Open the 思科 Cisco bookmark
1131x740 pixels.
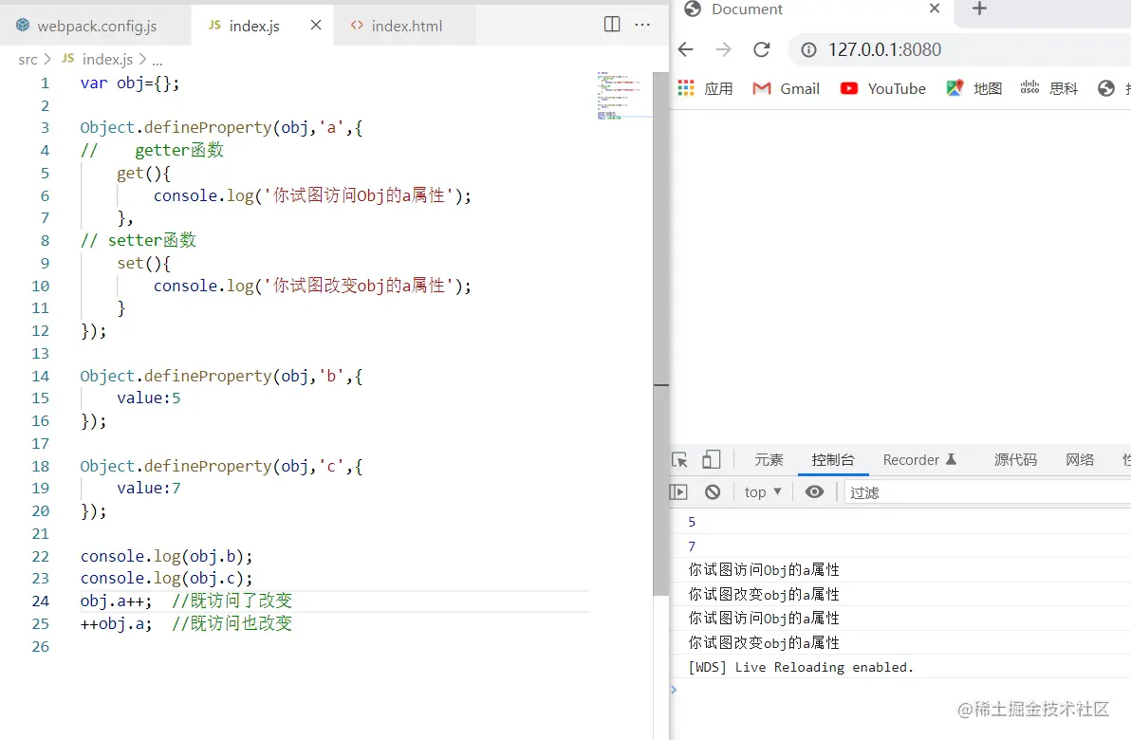(1048, 89)
